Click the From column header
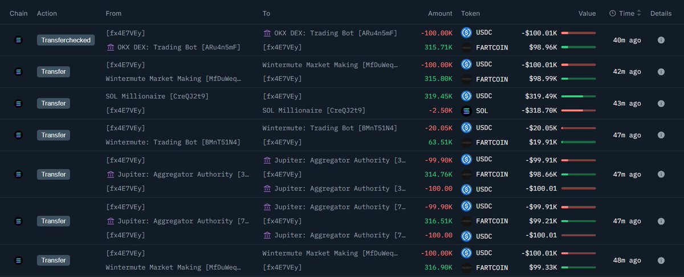 (x=114, y=13)
